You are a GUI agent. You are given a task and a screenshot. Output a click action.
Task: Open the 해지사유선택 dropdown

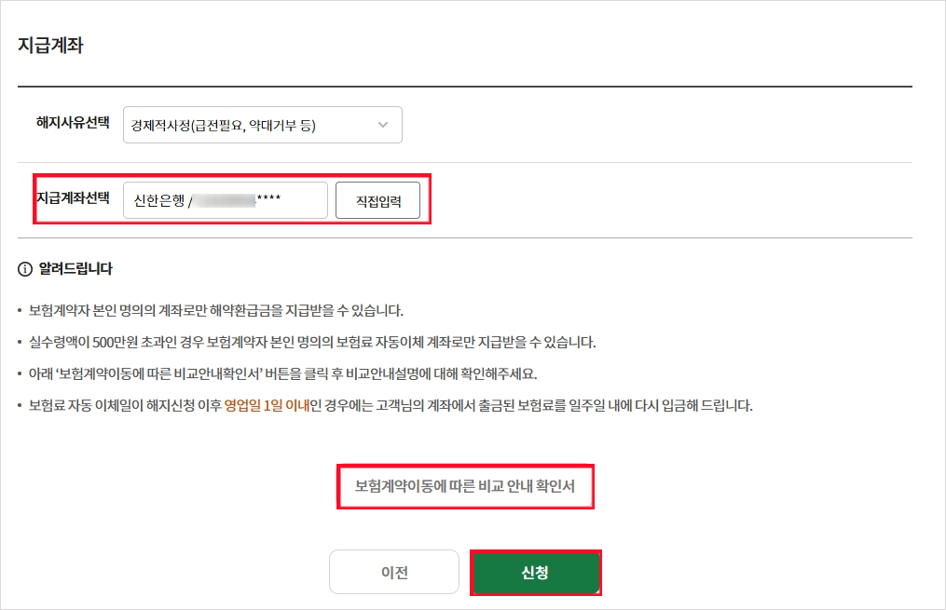(x=263, y=125)
